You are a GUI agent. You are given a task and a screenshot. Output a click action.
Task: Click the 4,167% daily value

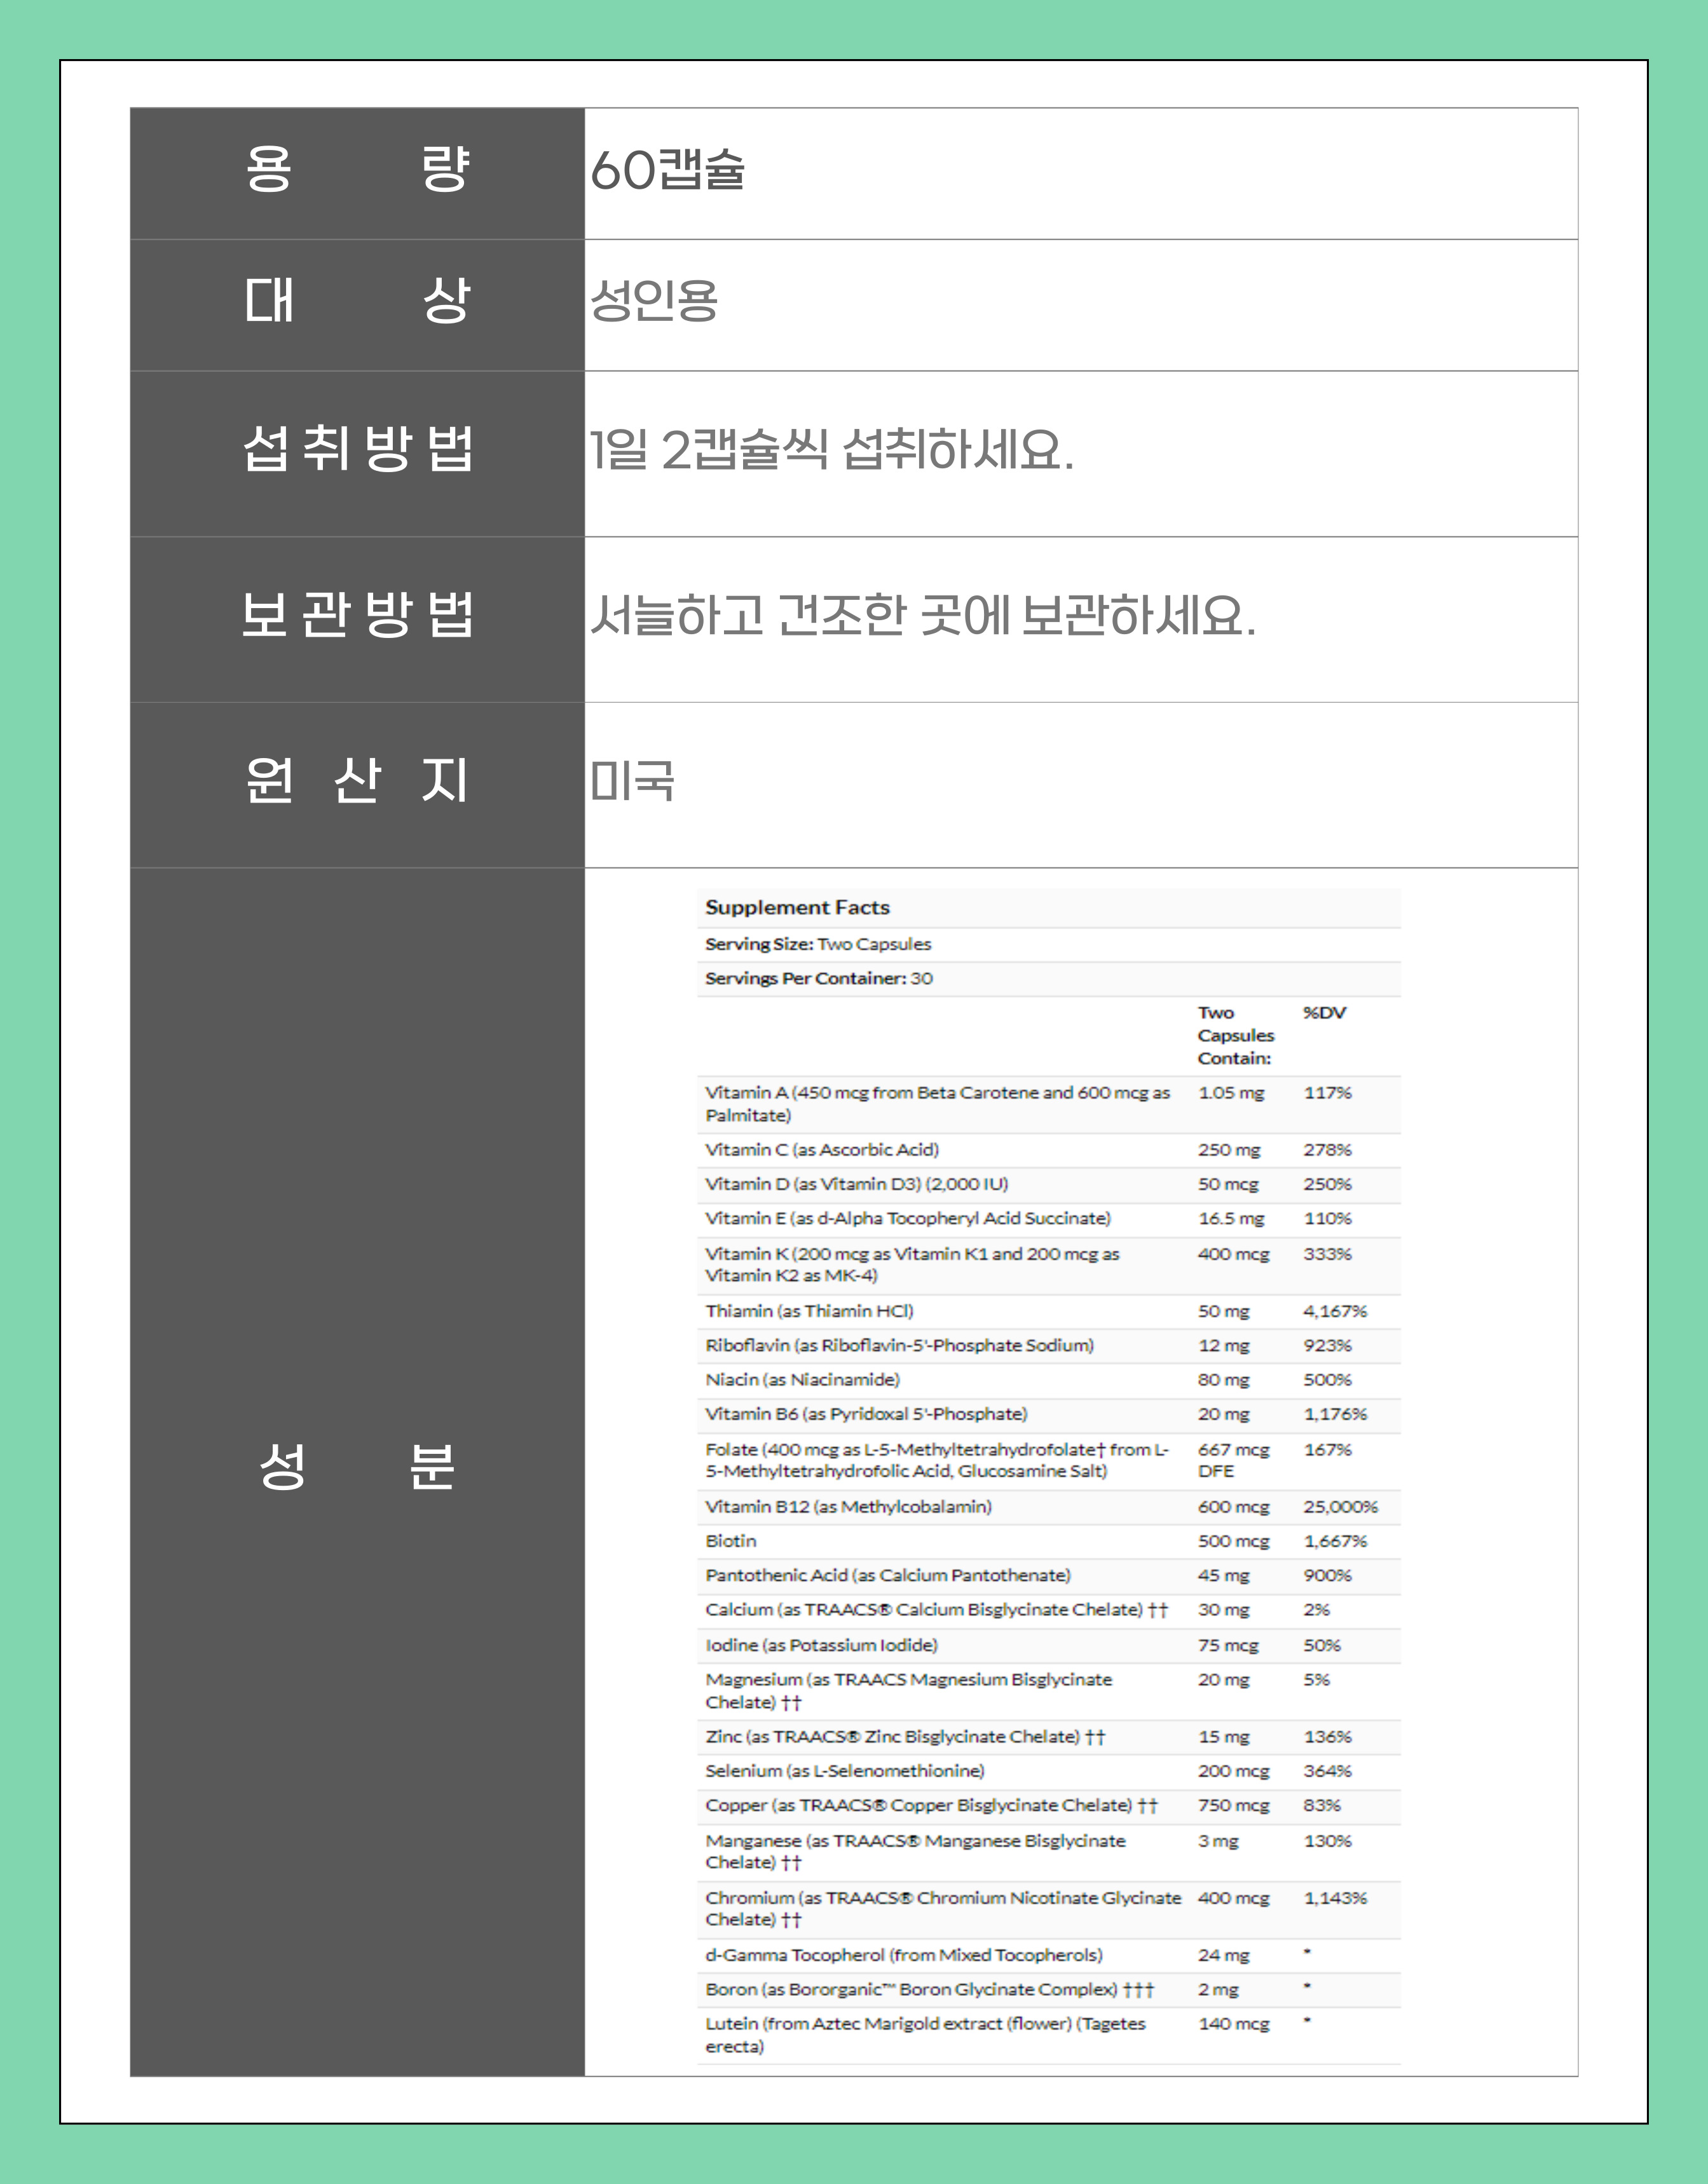1335,1311
